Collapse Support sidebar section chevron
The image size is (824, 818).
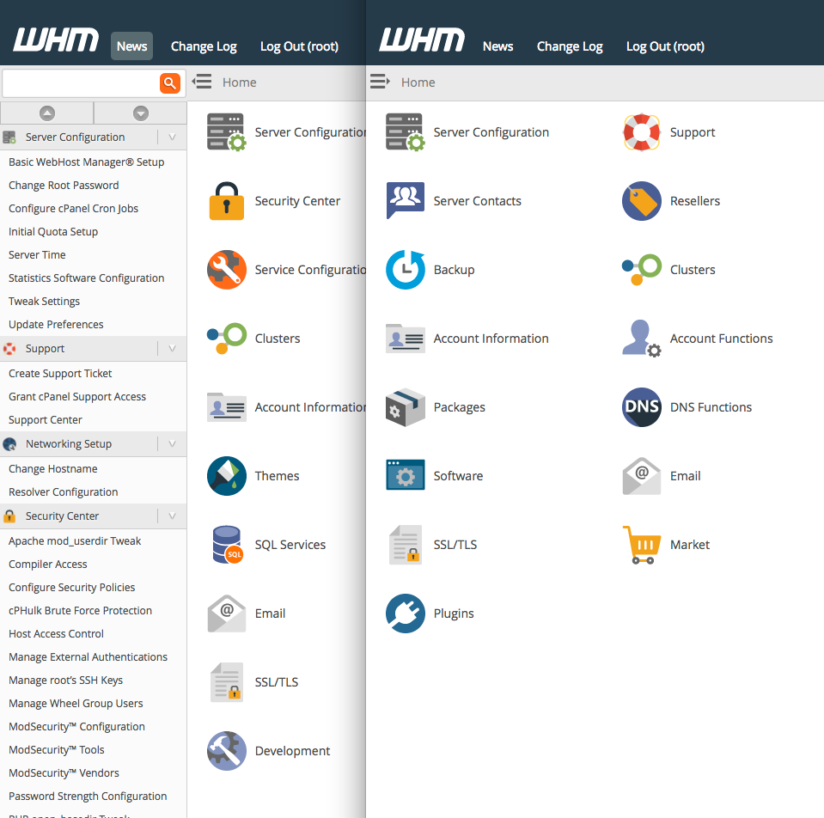pyautogui.click(x=172, y=348)
